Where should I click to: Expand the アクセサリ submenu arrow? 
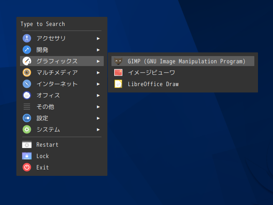(x=98, y=39)
